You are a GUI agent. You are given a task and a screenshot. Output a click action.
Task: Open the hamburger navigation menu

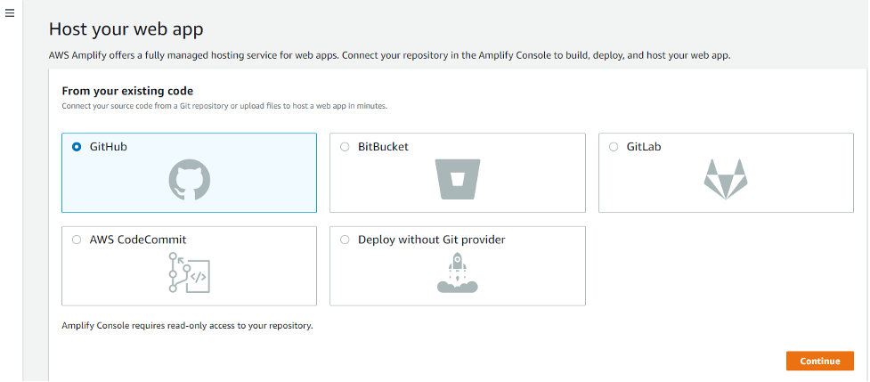(x=10, y=14)
